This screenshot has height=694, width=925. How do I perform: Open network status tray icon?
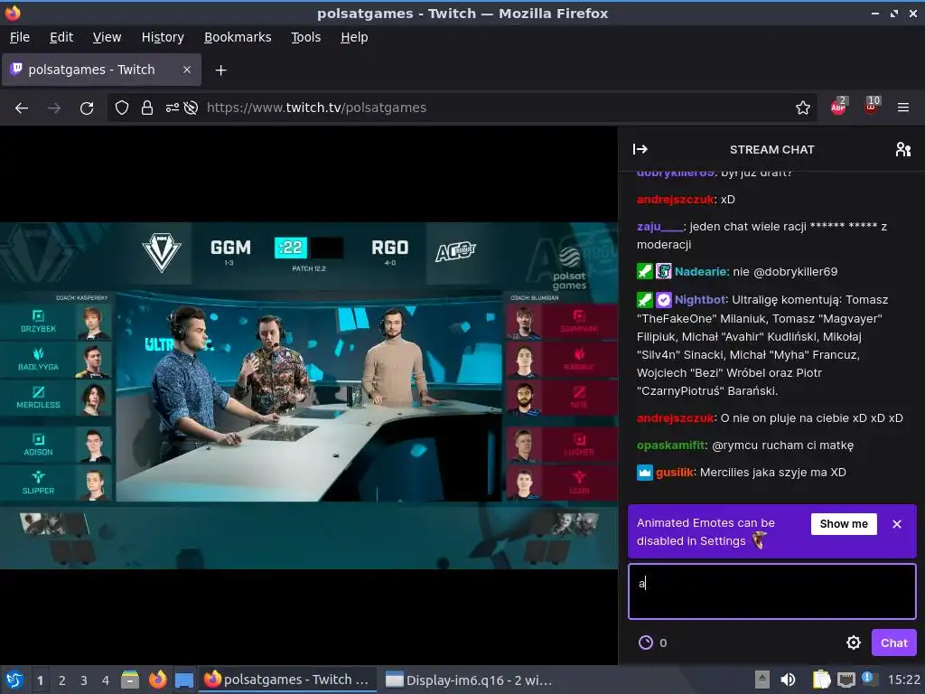tap(846, 680)
